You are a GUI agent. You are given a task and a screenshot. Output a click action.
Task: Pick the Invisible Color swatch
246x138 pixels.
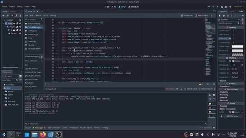(238, 54)
